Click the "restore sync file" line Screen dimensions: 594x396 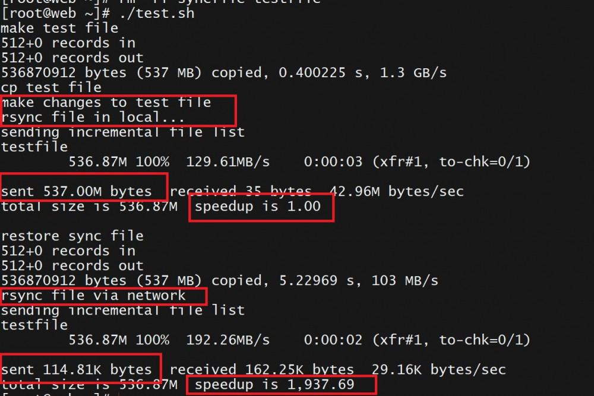point(72,236)
